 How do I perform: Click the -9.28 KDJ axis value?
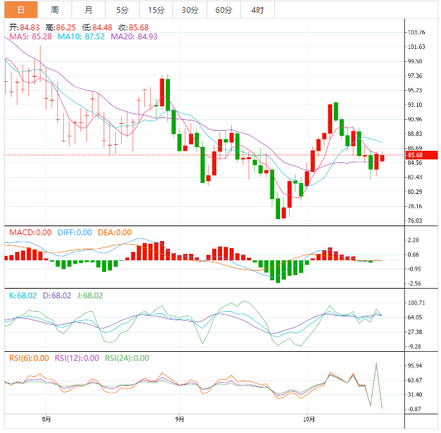click(414, 347)
